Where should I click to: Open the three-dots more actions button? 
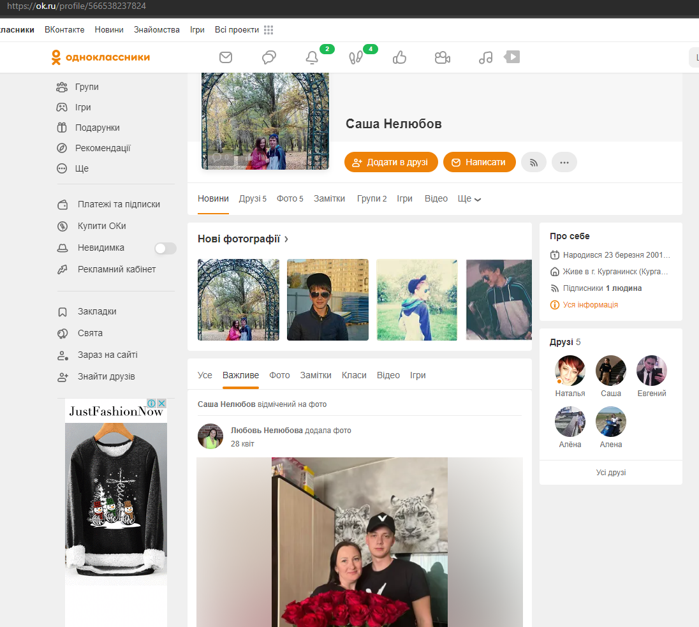tap(564, 162)
